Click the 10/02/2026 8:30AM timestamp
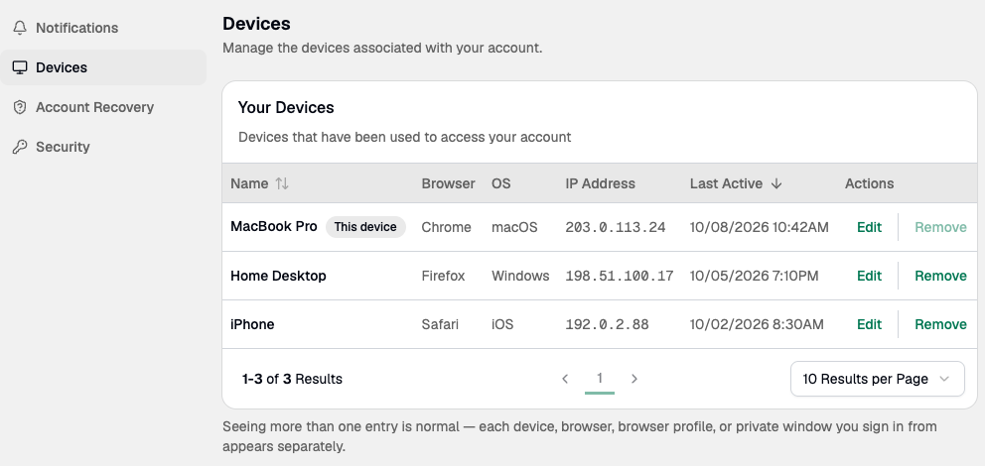 point(757,324)
